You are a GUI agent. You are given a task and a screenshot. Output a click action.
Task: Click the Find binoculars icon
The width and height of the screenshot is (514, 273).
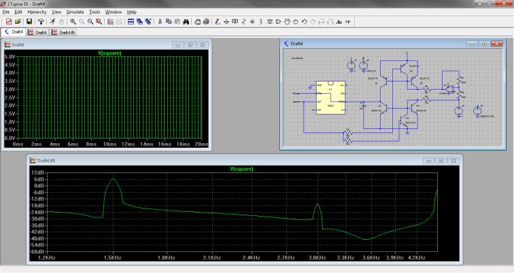coord(186,22)
